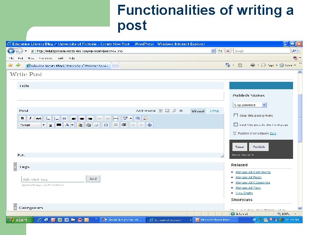Click the Publish button
Image resolution: width=314 pixels, height=235 pixels.
[x=259, y=147]
